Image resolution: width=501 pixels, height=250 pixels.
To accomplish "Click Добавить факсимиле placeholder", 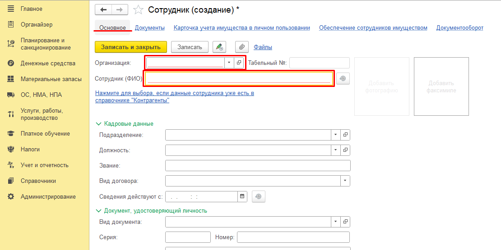I will [x=441, y=86].
